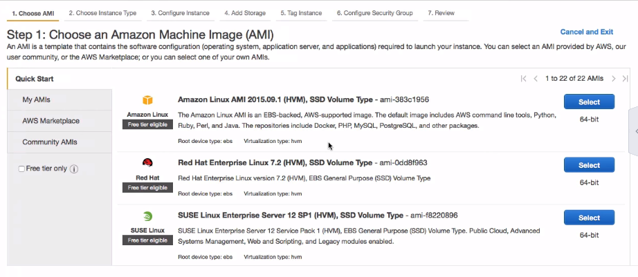Click the Red Hat Enterprise Linux 7.2 title
Viewport: 638px width, 277px height.
[x=275, y=163]
